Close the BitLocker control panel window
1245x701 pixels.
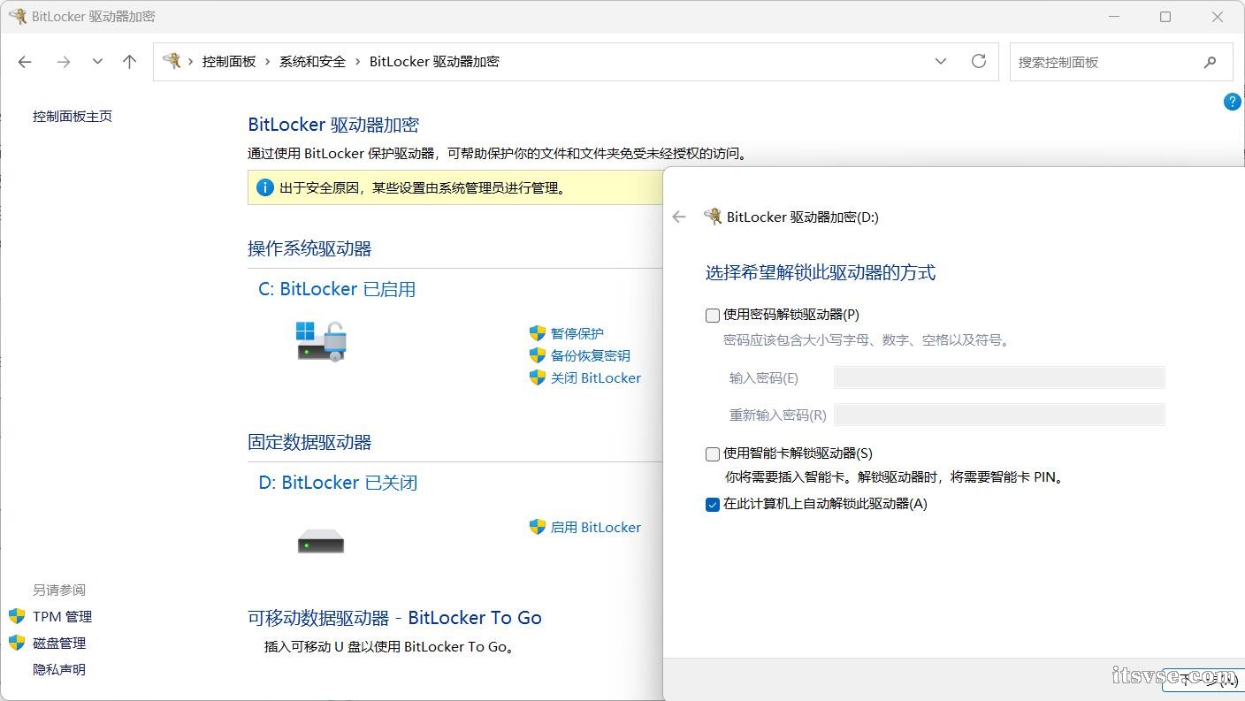[1218, 17]
